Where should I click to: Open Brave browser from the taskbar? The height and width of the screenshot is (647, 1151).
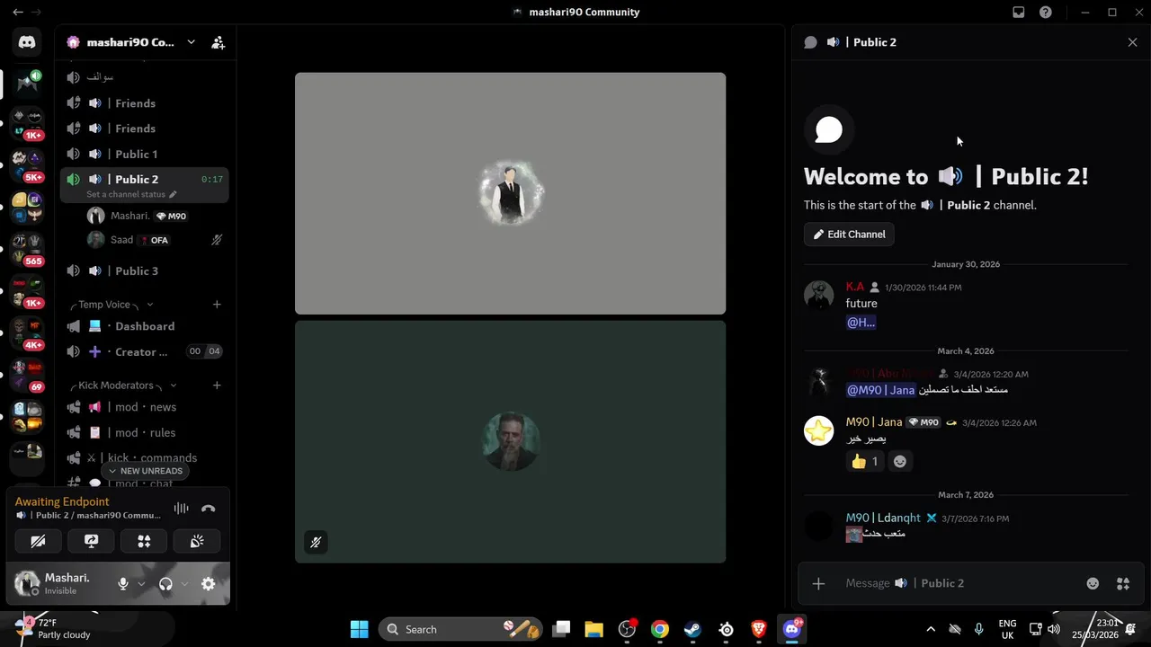tap(759, 629)
